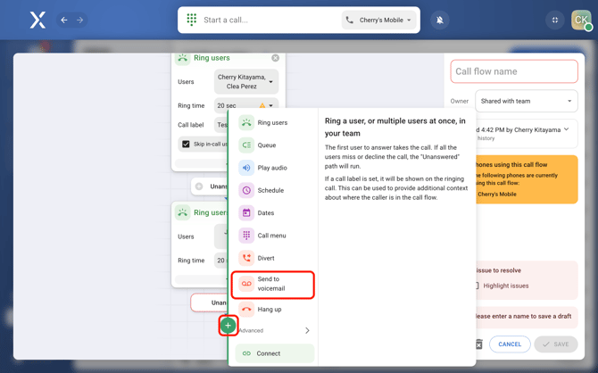Click the top Unanswered node plus icon
This screenshot has height=373, width=598.
click(x=199, y=186)
